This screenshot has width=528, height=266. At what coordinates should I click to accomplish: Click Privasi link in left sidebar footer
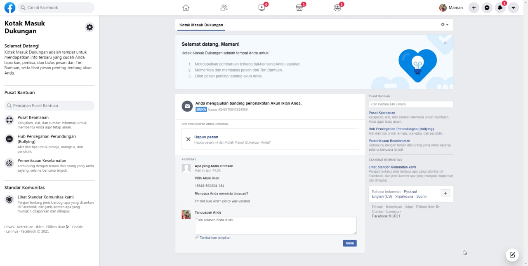[x=10, y=227]
